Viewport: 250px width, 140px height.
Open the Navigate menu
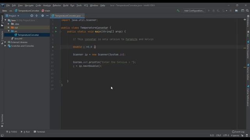pos(29,5)
